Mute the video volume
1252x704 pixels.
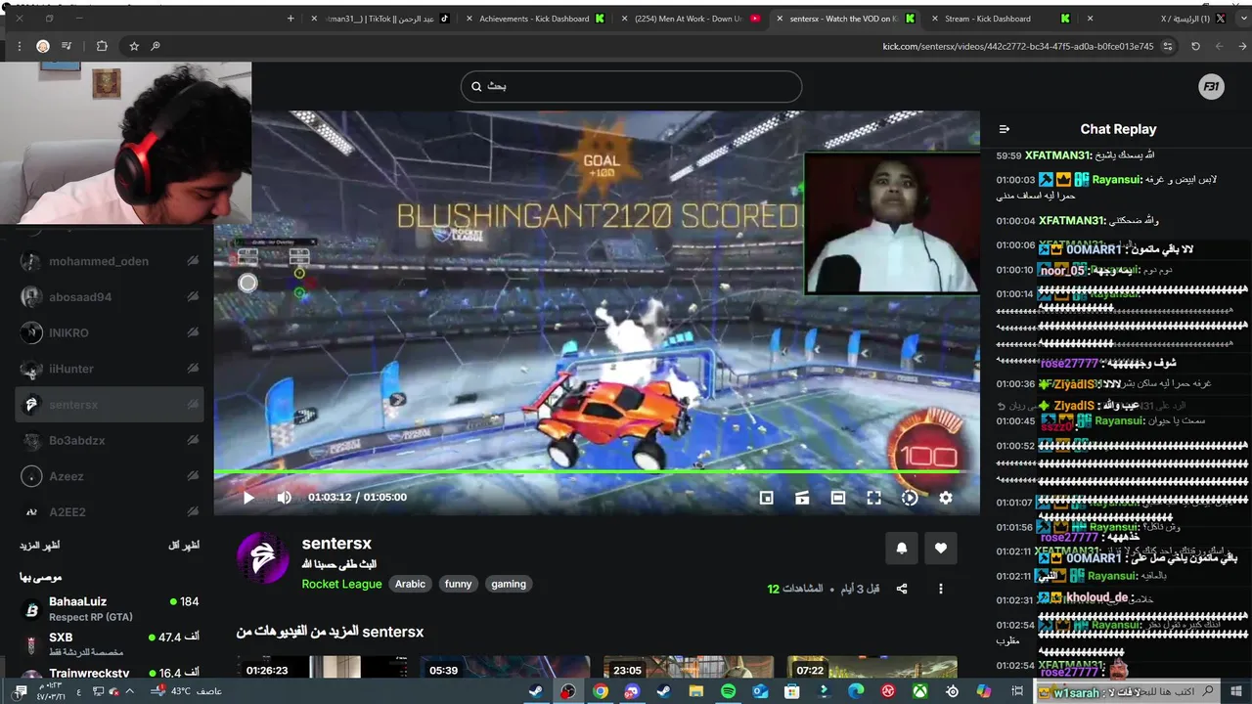284,498
